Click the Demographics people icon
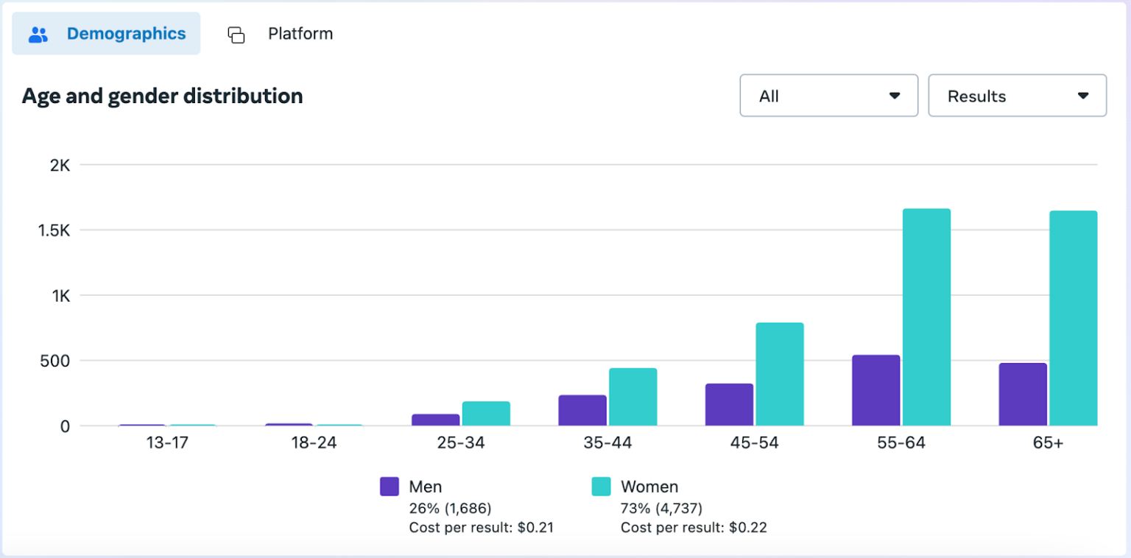The image size is (1131, 558). pos(38,33)
